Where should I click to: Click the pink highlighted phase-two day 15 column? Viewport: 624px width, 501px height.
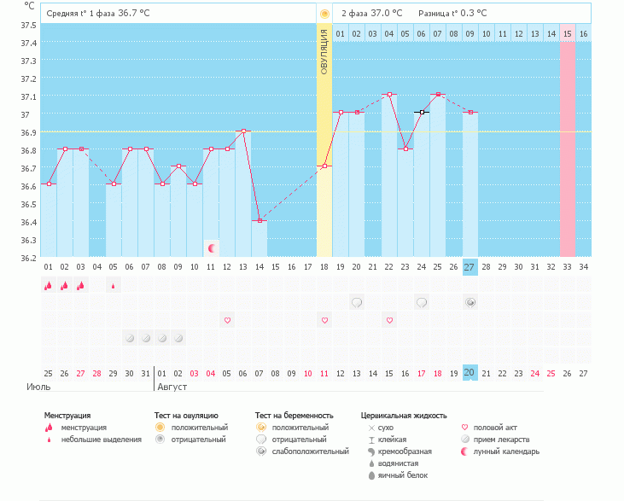click(x=567, y=145)
